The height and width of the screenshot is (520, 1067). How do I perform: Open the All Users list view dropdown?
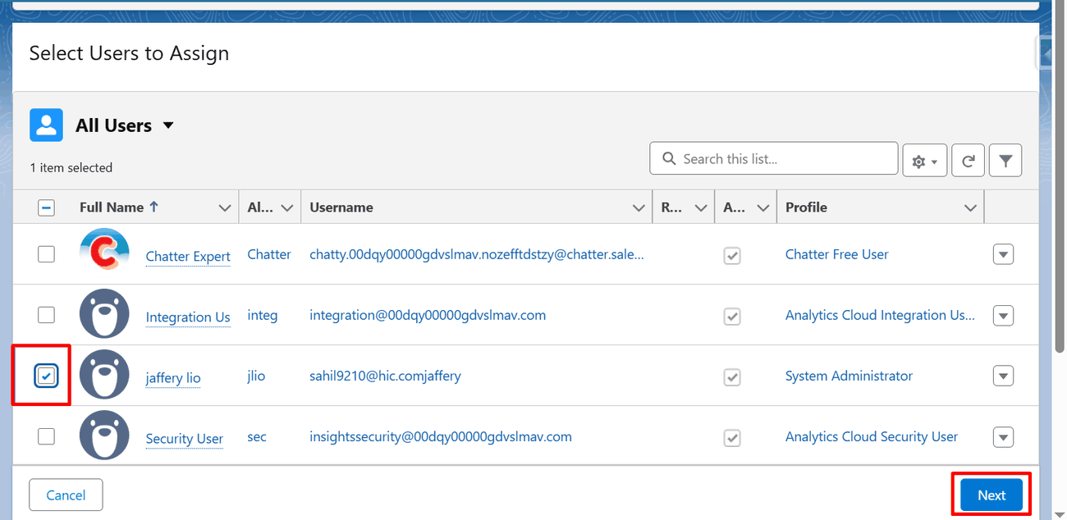pyautogui.click(x=168, y=125)
